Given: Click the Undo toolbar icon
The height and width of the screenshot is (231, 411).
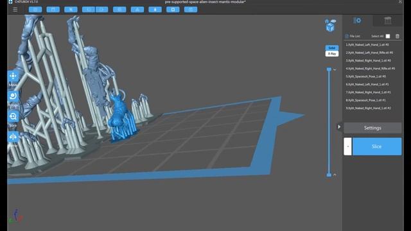Looking at the screenshot, I should (89, 10).
